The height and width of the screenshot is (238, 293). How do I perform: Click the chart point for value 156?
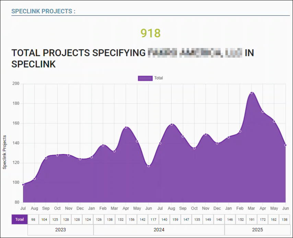point(126,128)
